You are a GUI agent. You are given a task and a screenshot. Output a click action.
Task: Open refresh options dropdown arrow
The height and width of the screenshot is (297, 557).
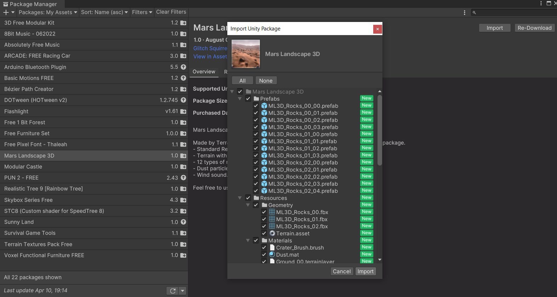[x=183, y=291]
